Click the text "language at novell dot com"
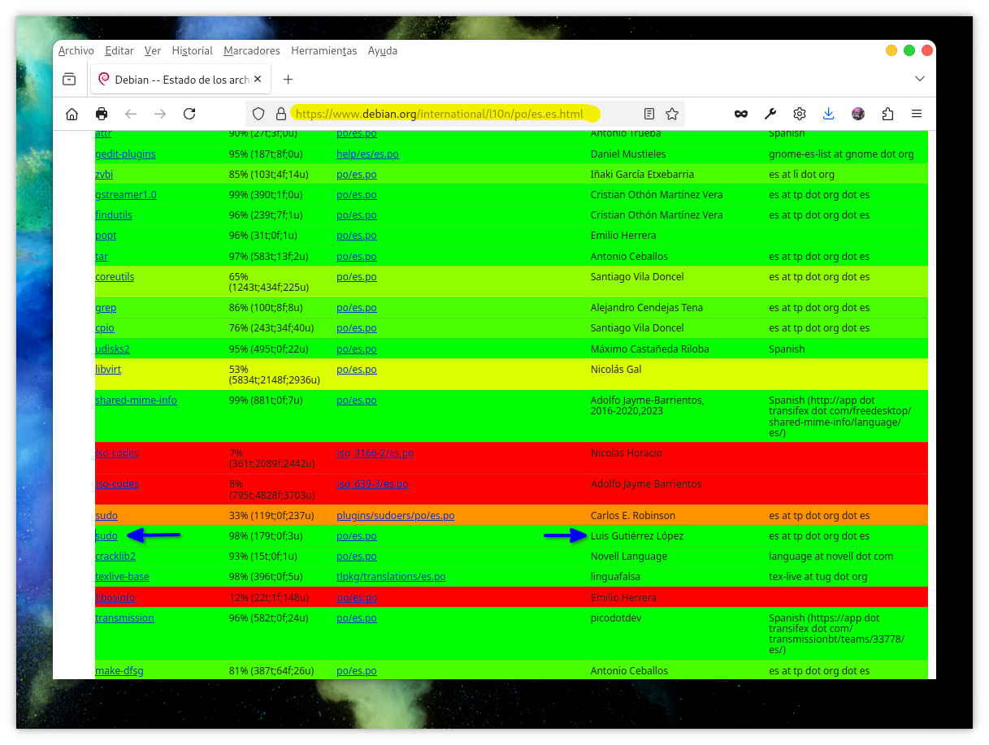This screenshot has width=989, height=745. [x=831, y=556]
